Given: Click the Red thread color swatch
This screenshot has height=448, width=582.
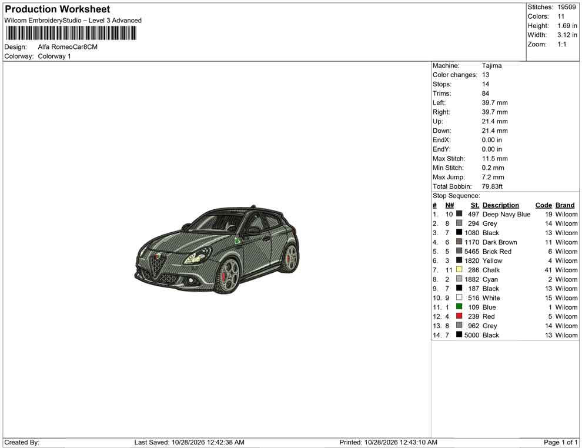Looking at the screenshot, I should (x=459, y=316).
